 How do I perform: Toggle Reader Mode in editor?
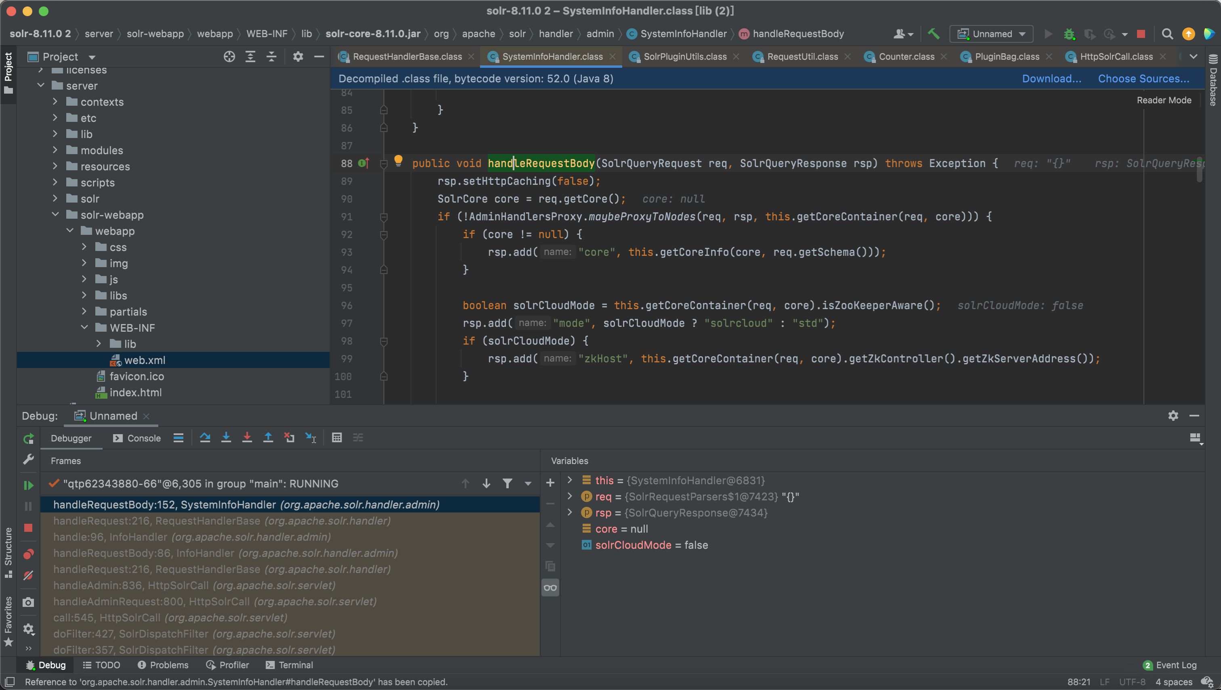pyautogui.click(x=1164, y=100)
